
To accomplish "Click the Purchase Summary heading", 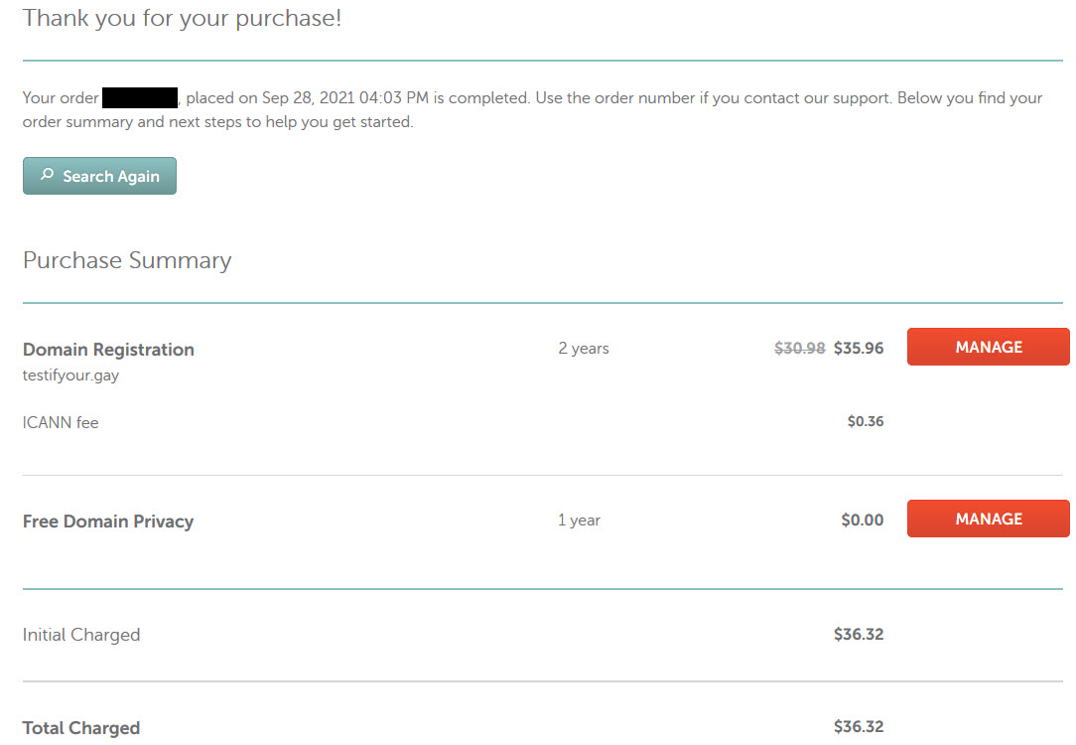I will [127, 260].
